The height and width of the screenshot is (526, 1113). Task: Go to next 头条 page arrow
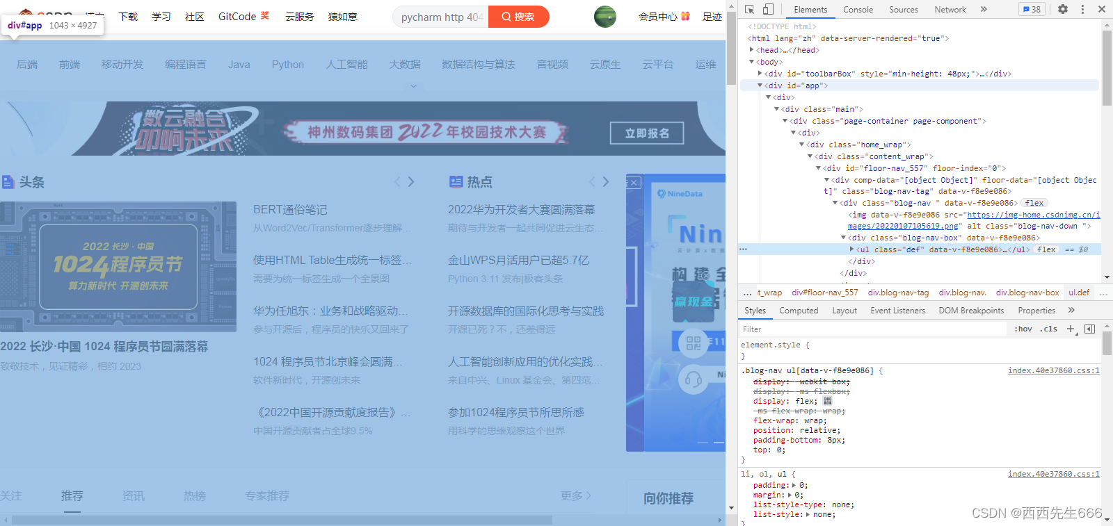click(x=411, y=182)
